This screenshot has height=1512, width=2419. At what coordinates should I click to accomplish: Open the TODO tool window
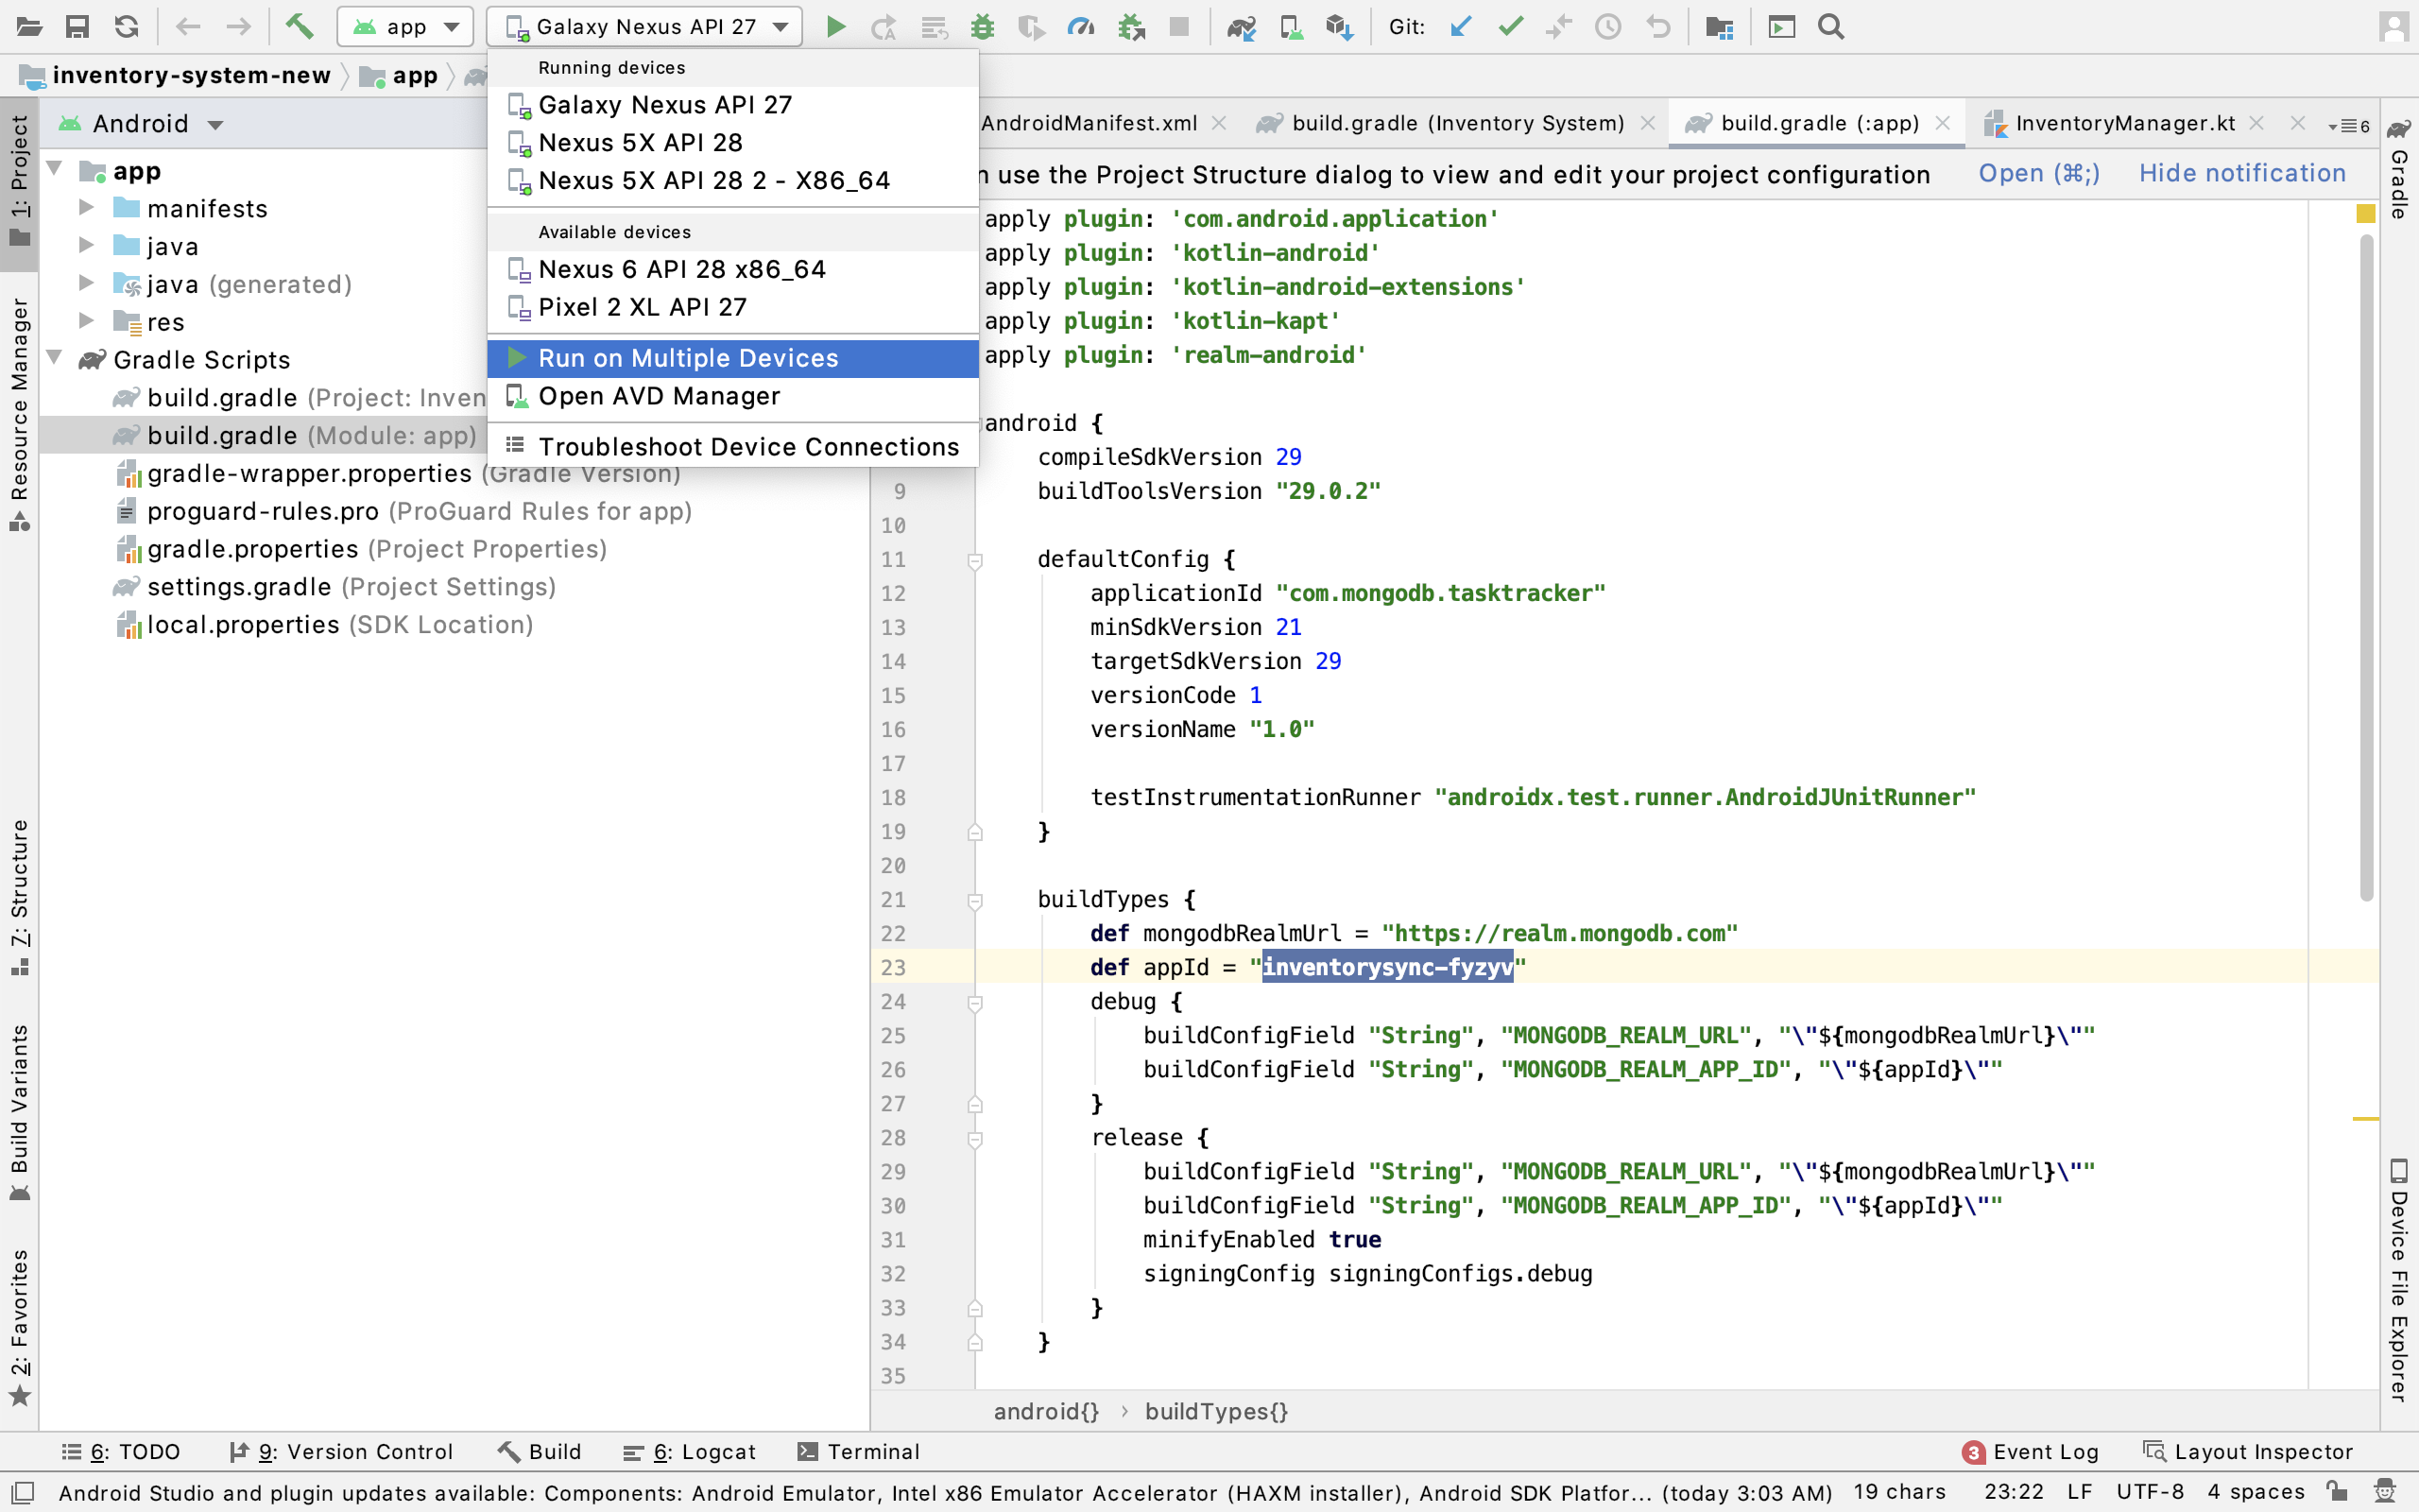pos(122,1452)
